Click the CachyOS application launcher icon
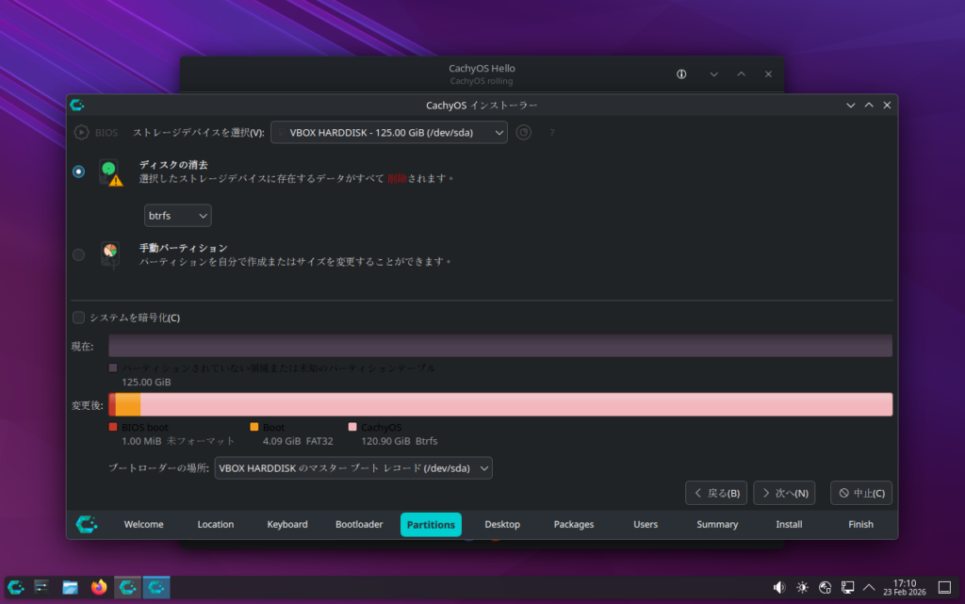The height and width of the screenshot is (604, 965). (x=16, y=587)
